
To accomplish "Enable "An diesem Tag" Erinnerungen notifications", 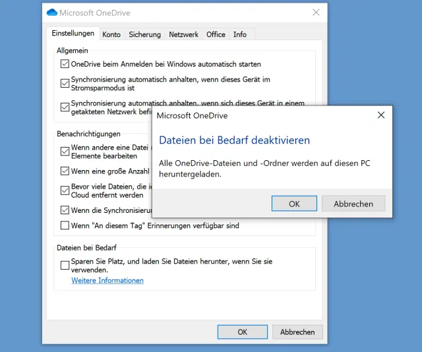I will coord(65,225).
